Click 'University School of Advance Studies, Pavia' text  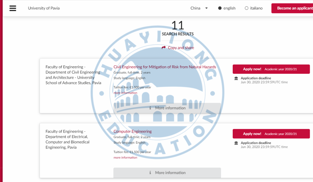click(x=73, y=80)
